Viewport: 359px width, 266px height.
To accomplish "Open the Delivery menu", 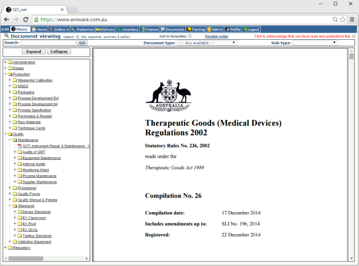I will [x=105, y=29].
